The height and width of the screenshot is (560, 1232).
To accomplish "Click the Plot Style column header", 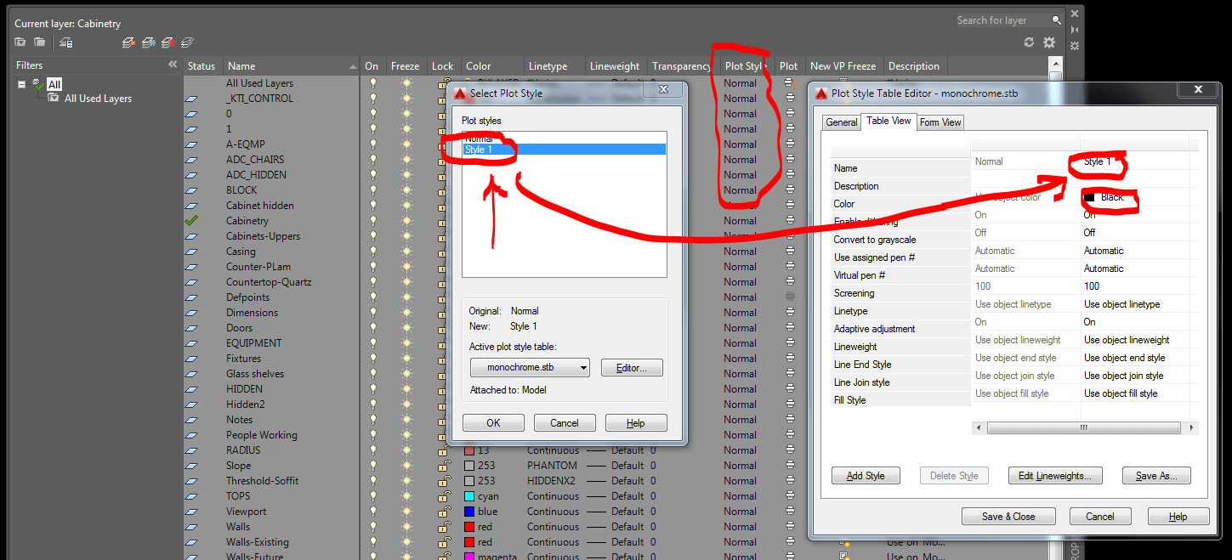I will (745, 66).
